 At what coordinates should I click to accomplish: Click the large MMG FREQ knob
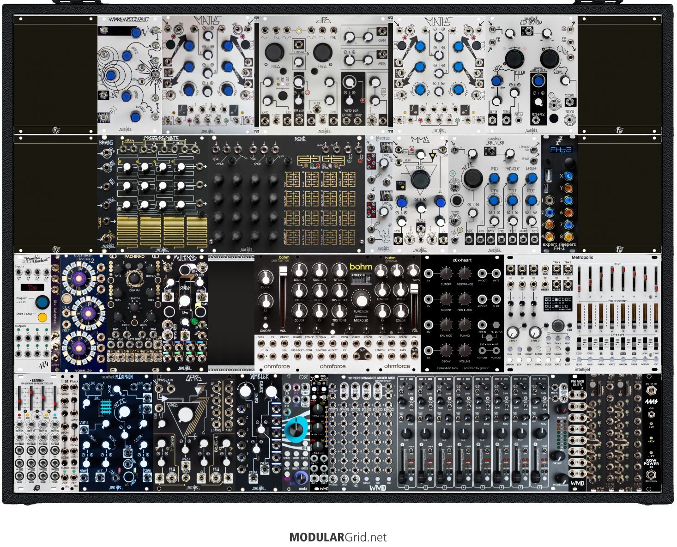click(420, 180)
